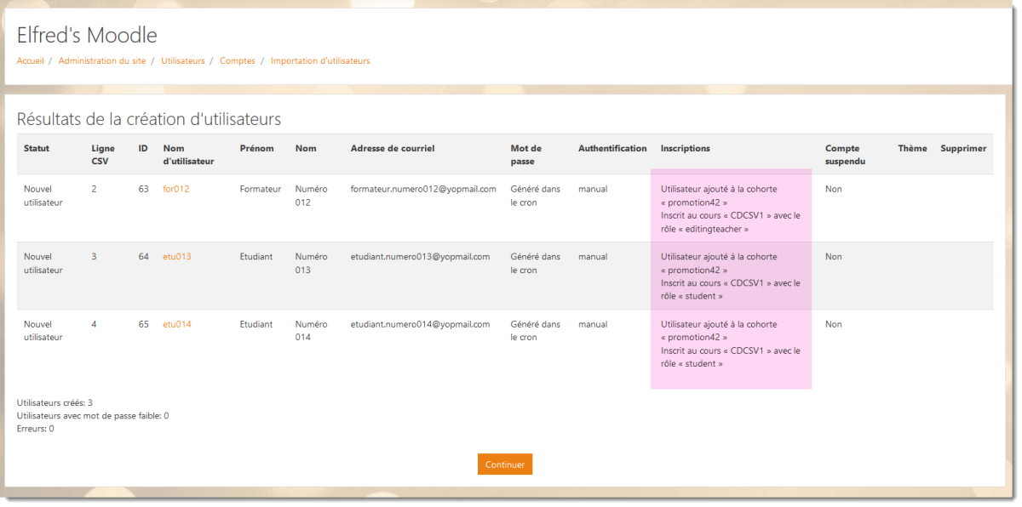The image size is (1022, 507).
Task: Click manual authentication in etu014 row
Action: tap(593, 324)
